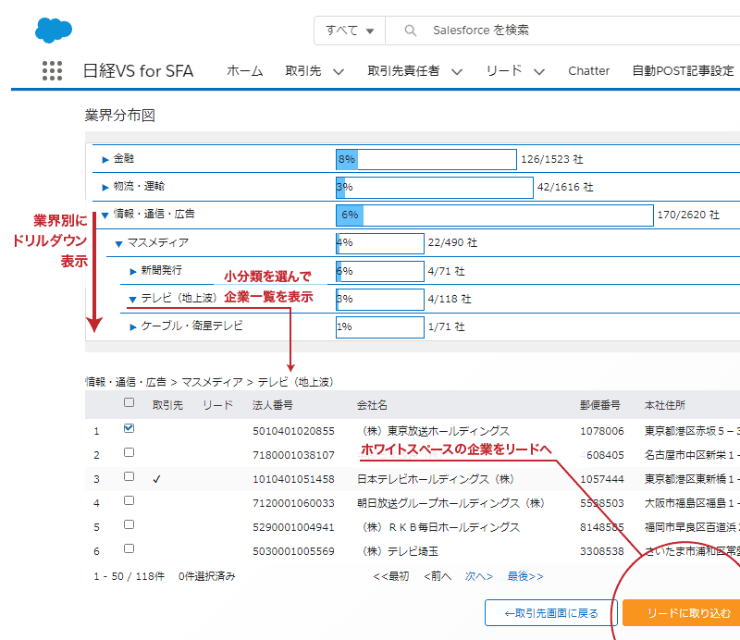The image size is (740, 640).
Task: Open the 取引先責任者 tab
Action: pos(403,71)
